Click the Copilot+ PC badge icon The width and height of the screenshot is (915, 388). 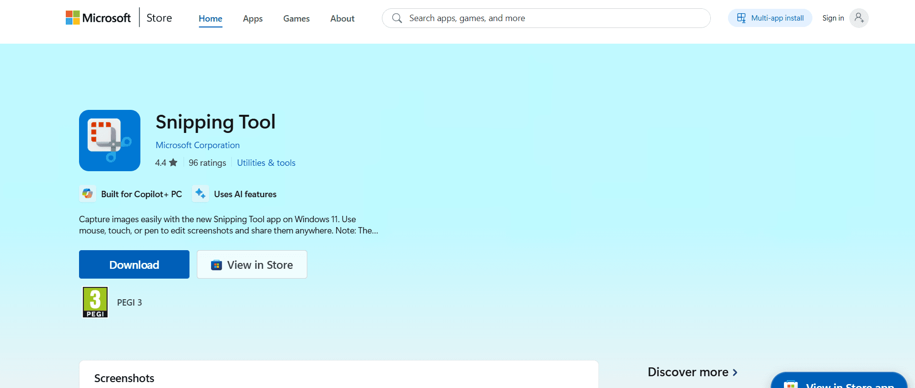[x=88, y=194]
